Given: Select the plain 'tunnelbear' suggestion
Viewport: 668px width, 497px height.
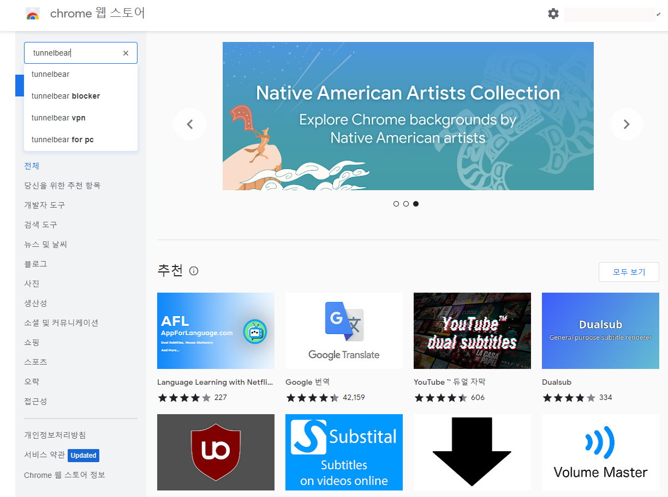Looking at the screenshot, I should pos(81,74).
